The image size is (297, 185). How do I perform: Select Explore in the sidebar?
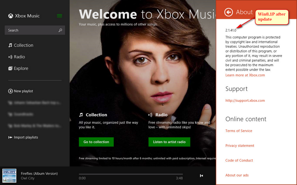(x=21, y=68)
